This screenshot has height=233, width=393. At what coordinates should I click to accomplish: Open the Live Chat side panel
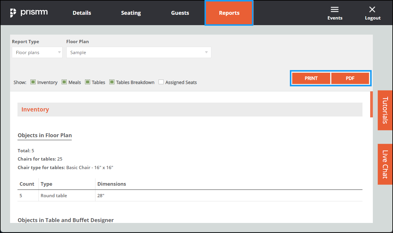pos(385,164)
